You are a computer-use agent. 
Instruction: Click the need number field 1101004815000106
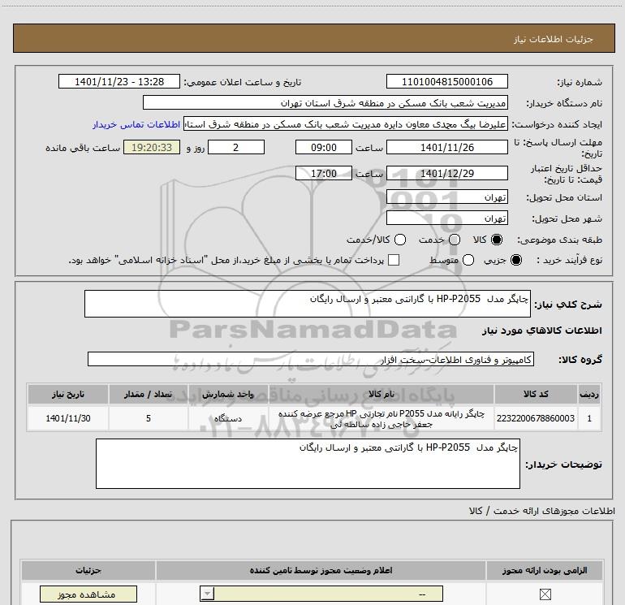(x=446, y=81)
